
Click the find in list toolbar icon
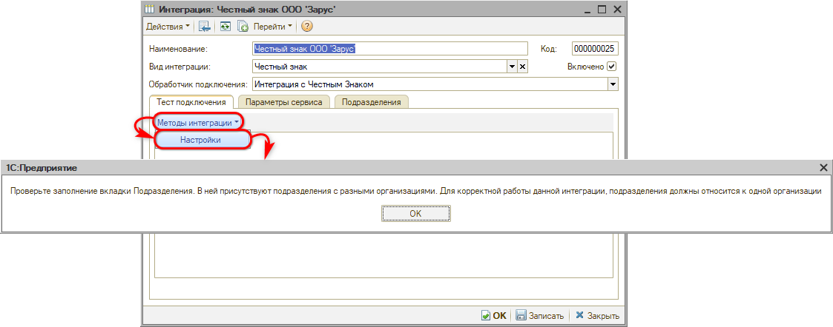[x=205, y=27]
